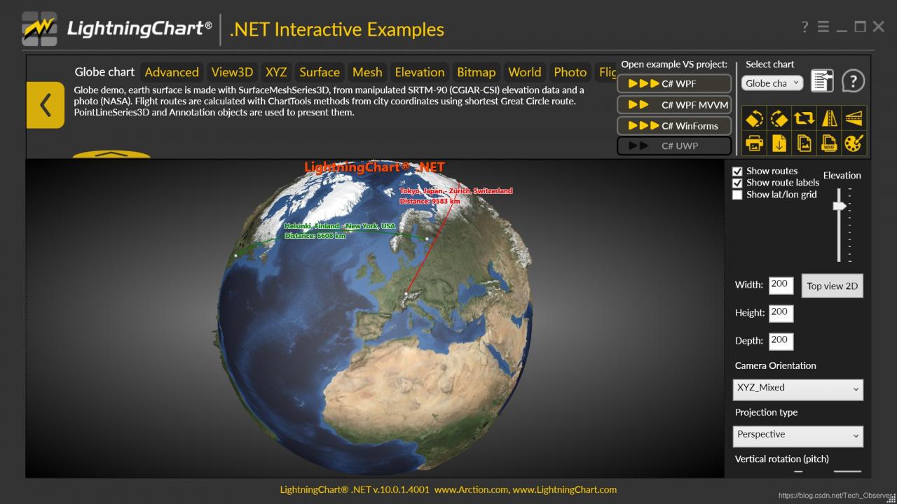Click the flip horizontal mirror icon

coord(829,118)
